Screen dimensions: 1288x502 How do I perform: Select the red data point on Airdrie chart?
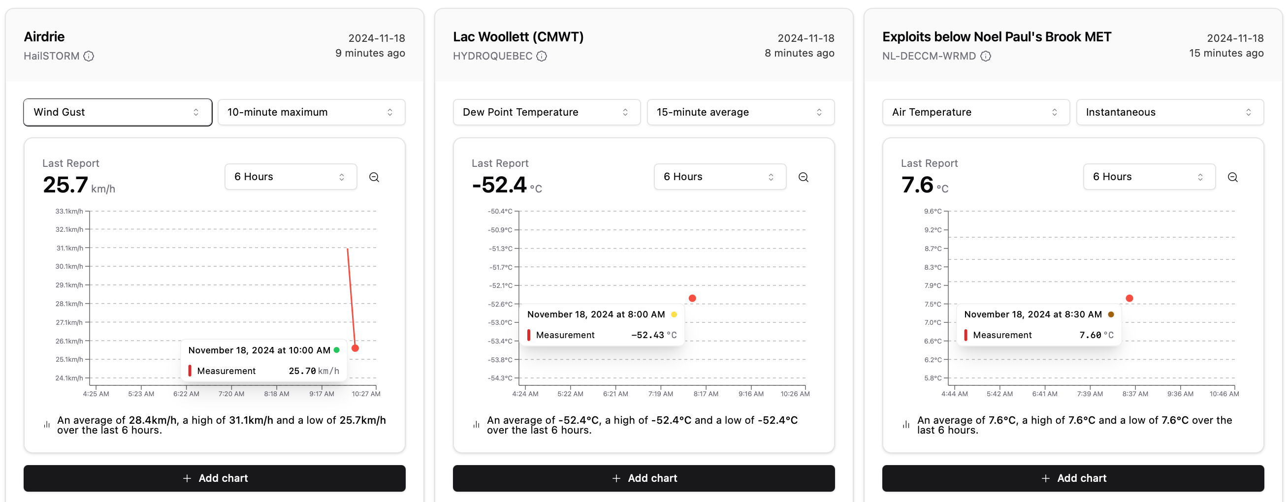pyautogui.click(x=355, y=348)
